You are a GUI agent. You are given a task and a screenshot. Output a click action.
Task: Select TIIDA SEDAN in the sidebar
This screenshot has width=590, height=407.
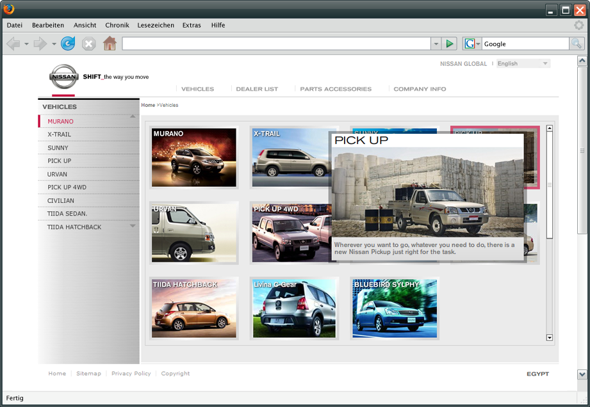point(89,214)
